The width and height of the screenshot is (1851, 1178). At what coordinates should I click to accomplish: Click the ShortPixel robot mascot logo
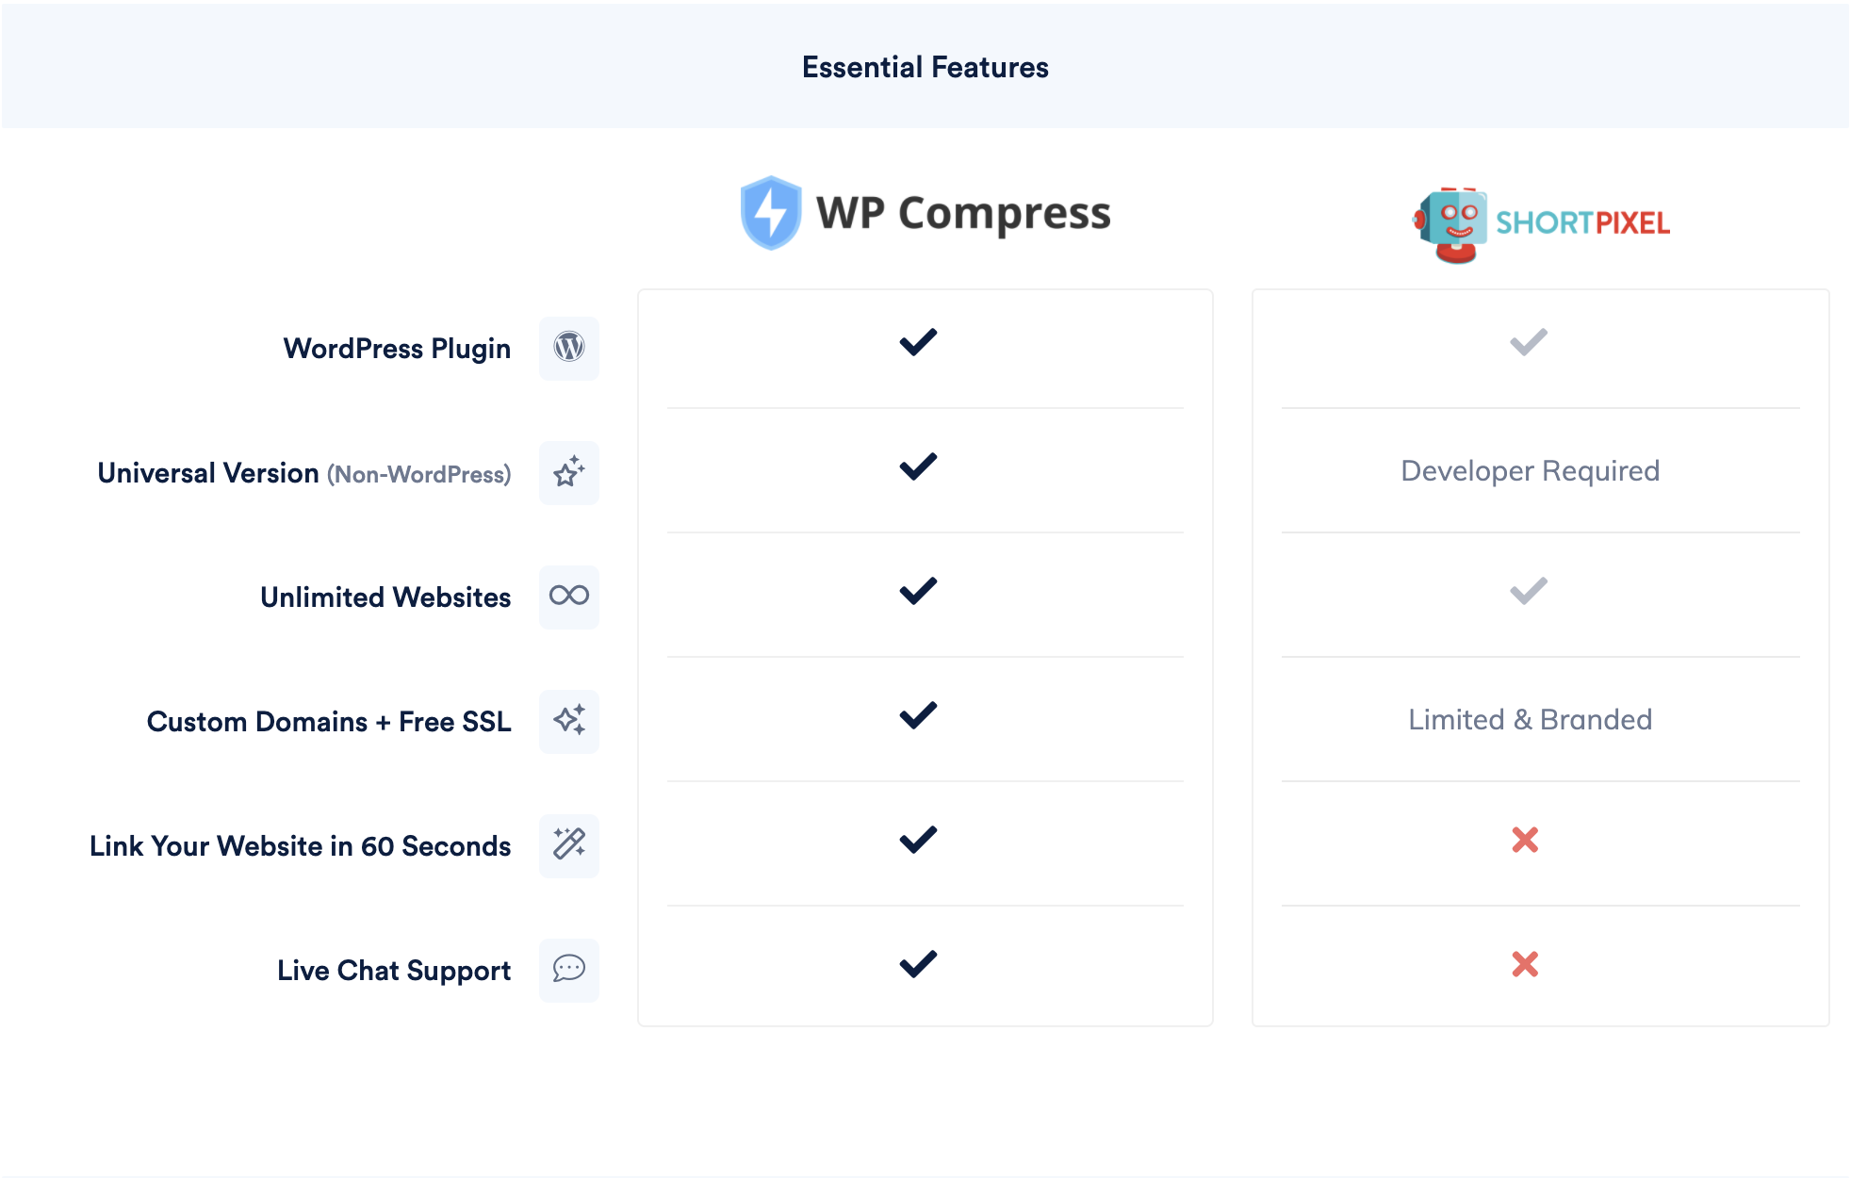point(1451,224)
